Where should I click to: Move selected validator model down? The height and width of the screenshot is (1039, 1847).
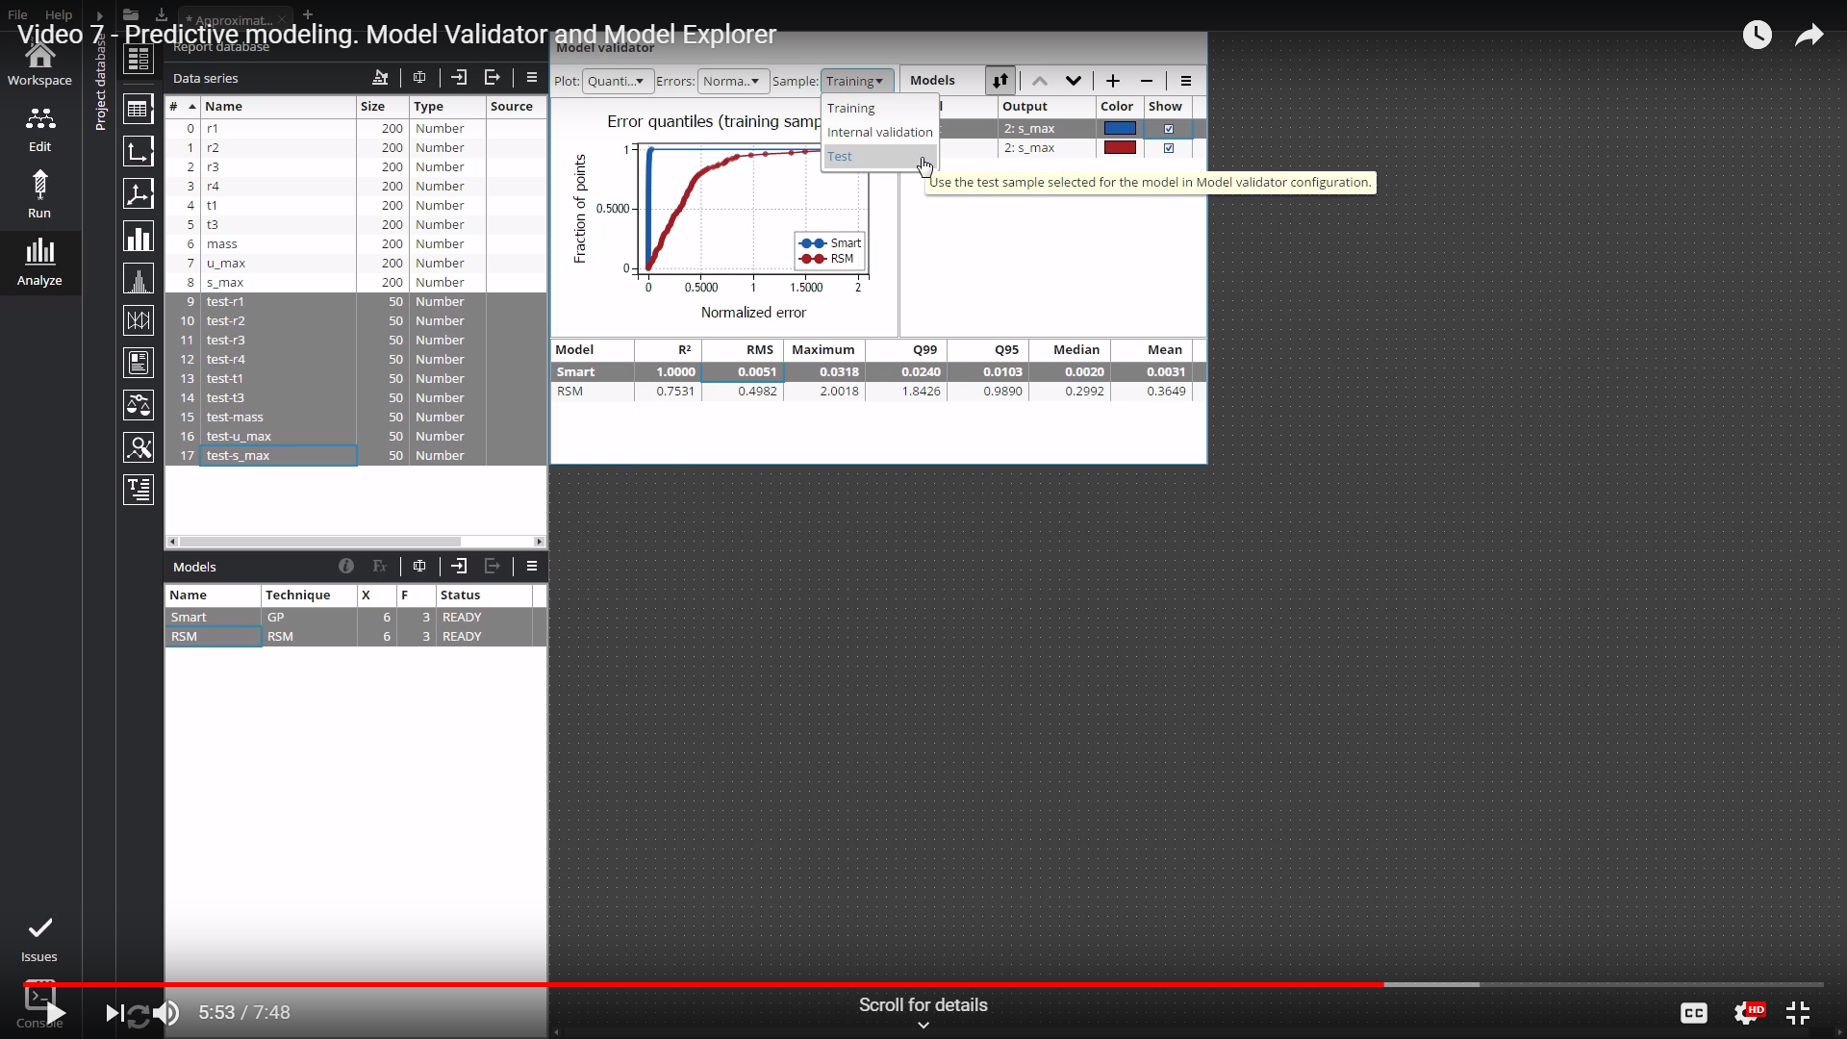(1074, 81)
